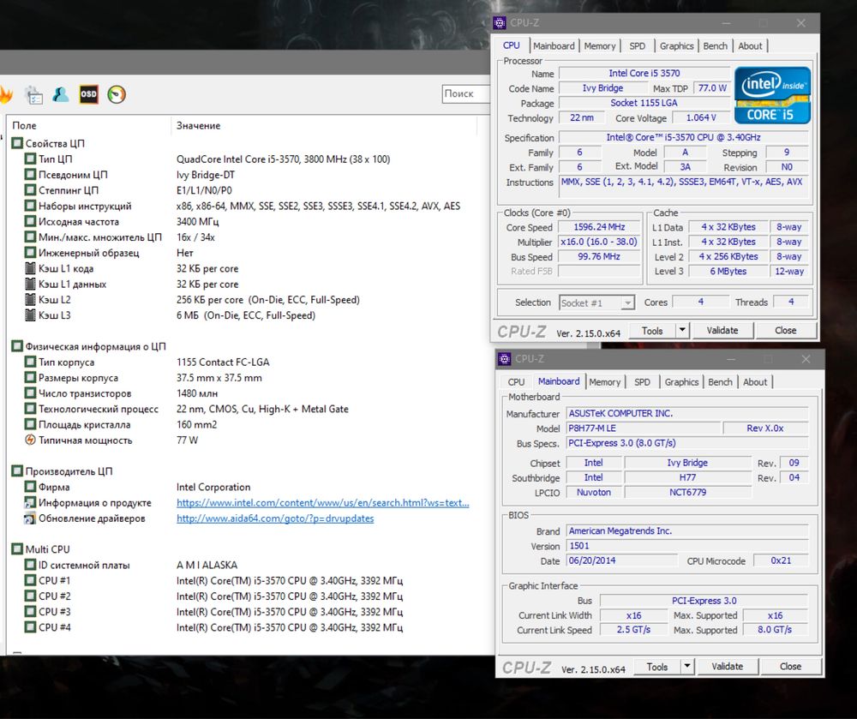Viewport: 857px width, 719px height.
Task: Click the icon beside Обновление драйверов
Action: pyautogui.click(x=30, y=518)
